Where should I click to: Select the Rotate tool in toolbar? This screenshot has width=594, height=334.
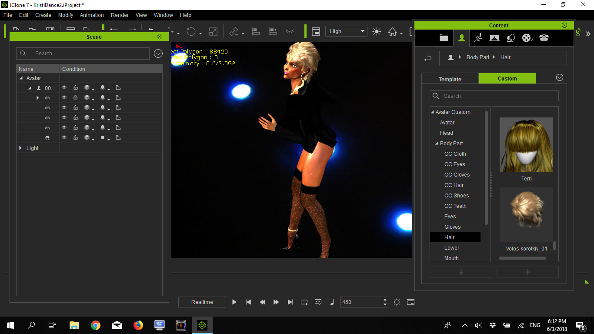(x=191, y=31)
